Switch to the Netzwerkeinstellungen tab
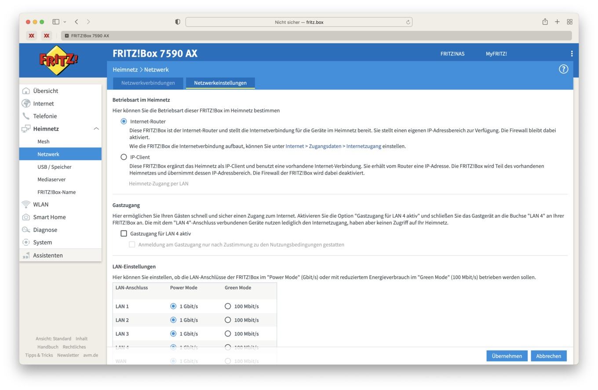This screenshot has height=390, width=598. [220, 83]
